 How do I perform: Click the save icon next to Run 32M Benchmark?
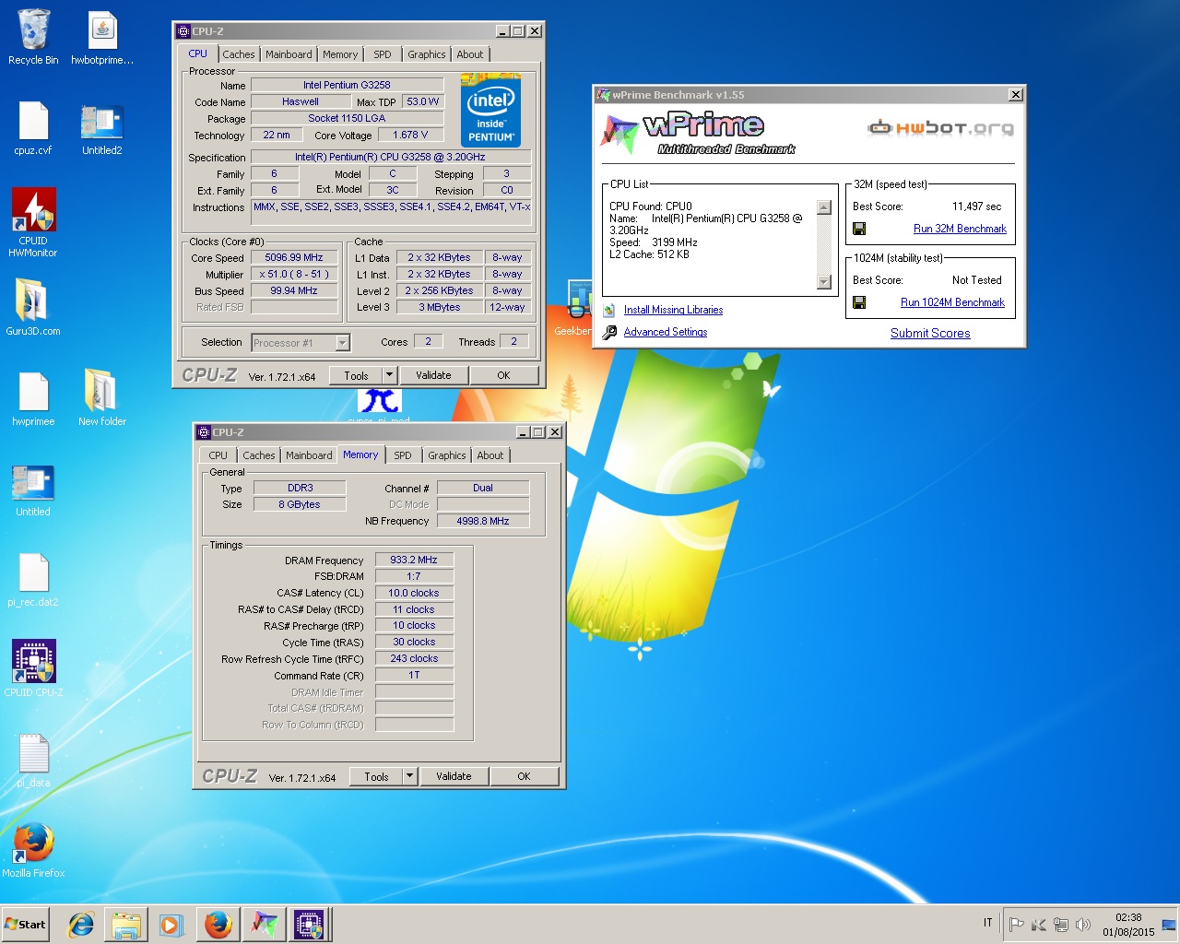pos(859,229)
